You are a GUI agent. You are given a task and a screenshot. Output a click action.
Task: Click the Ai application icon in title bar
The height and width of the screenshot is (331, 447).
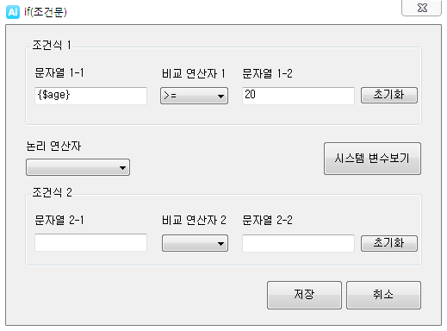point(13,12)
